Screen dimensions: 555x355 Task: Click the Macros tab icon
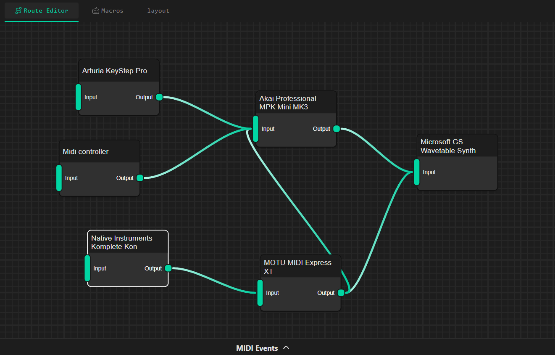96,11
